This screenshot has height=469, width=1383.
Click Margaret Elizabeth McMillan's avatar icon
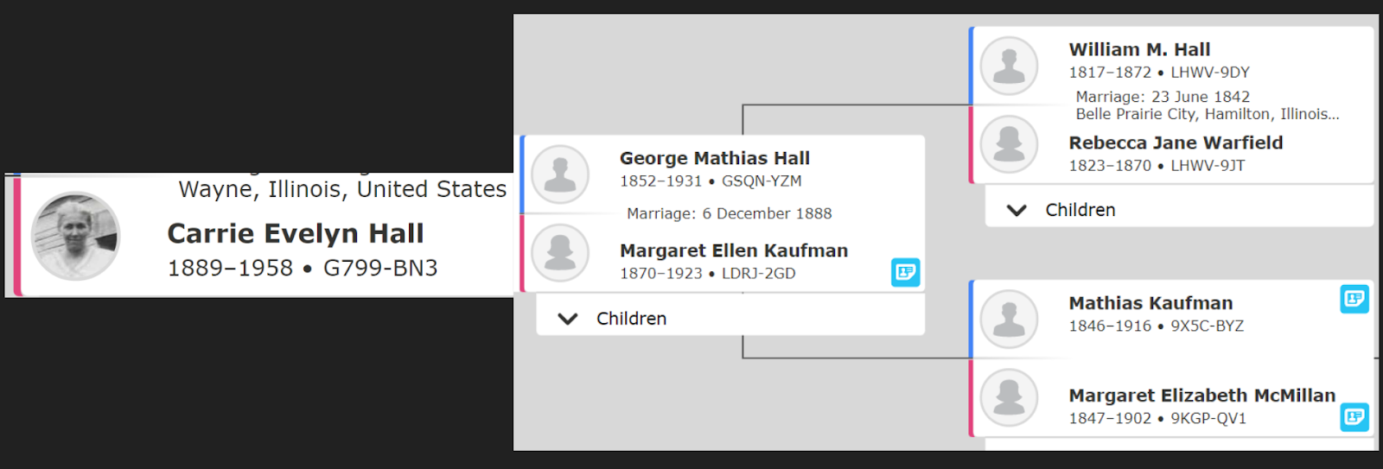tap(1009, 397)
